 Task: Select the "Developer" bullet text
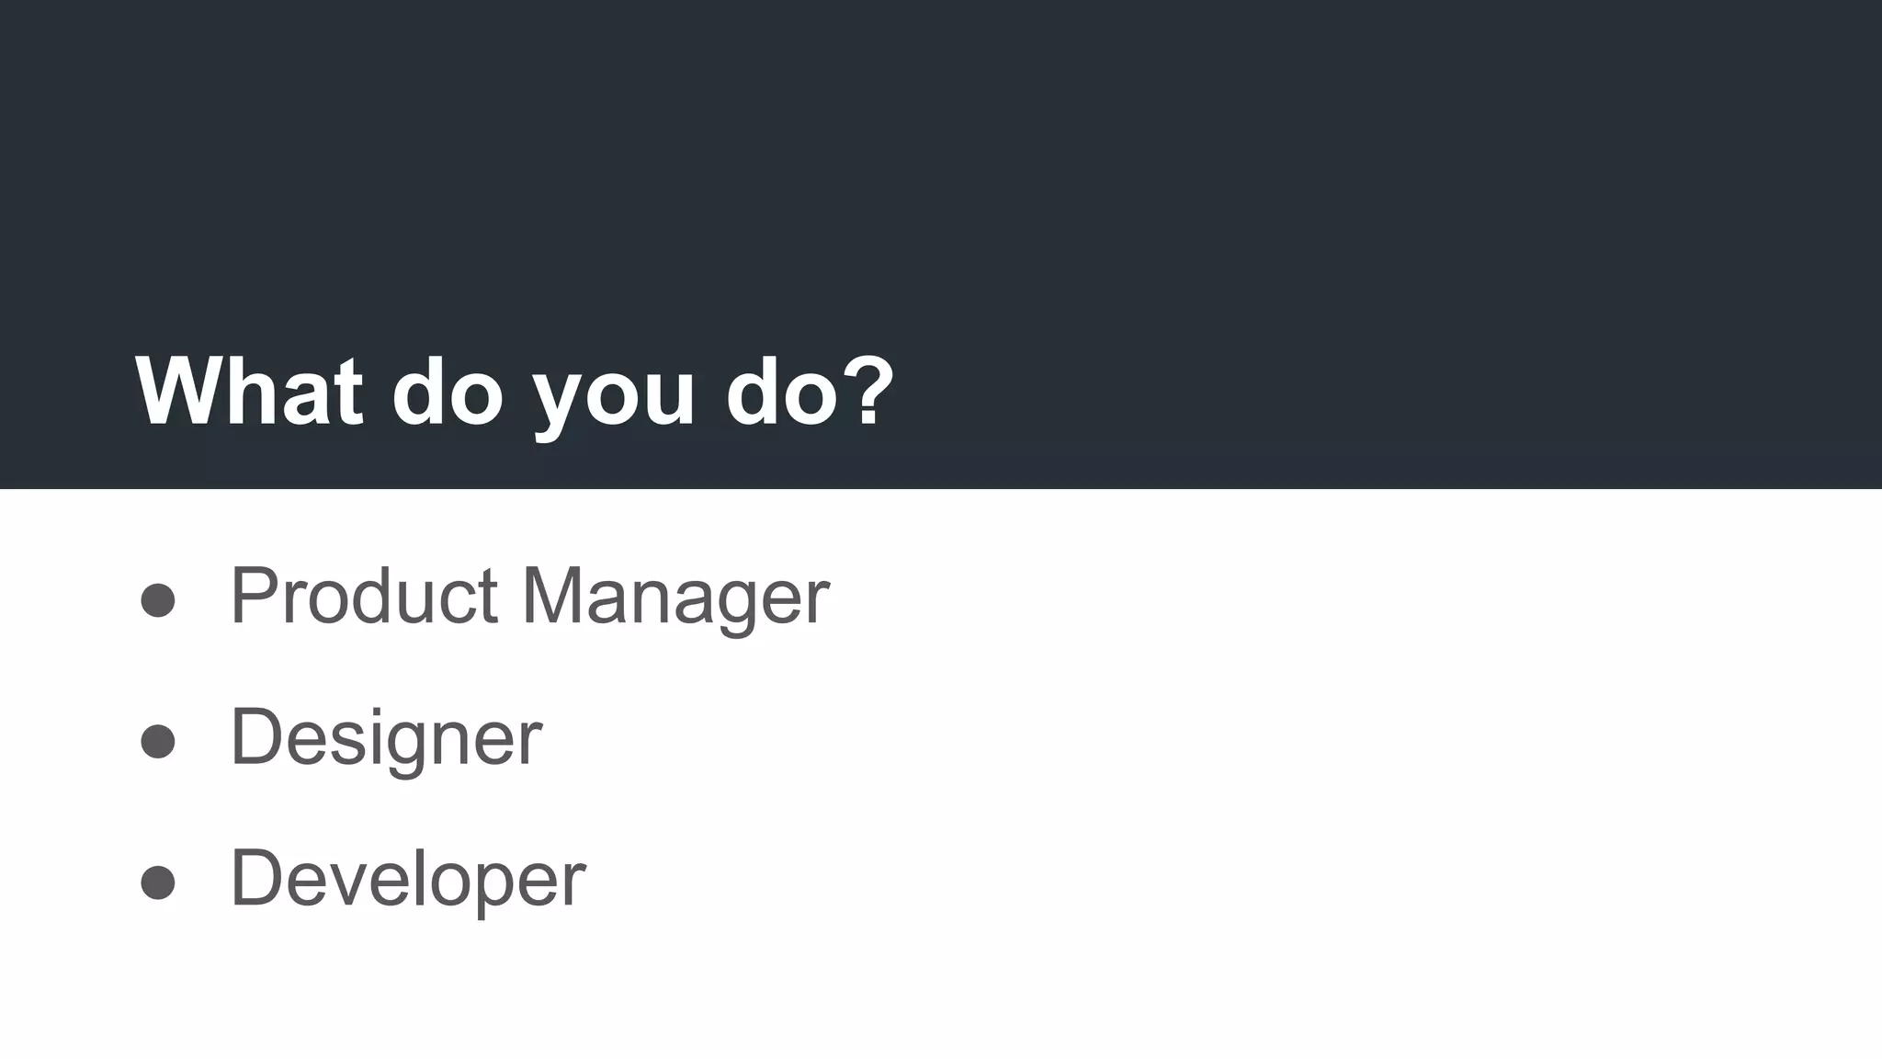pyautogui.click(x=407, y=879)
